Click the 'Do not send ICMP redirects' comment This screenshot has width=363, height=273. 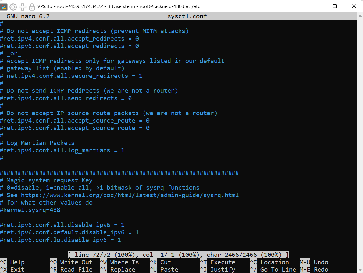[89, 91]
